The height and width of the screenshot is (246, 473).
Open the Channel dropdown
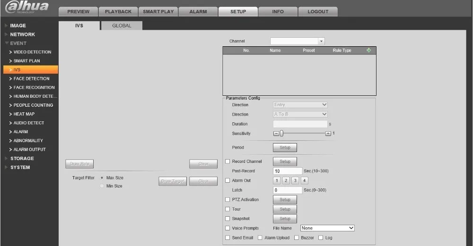[298, 41]
